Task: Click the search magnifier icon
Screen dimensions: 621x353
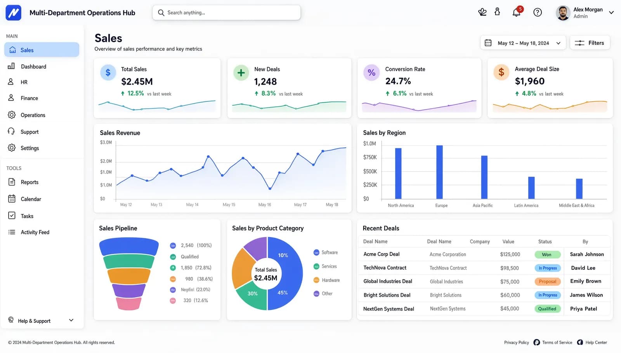Action: point(161,13)
